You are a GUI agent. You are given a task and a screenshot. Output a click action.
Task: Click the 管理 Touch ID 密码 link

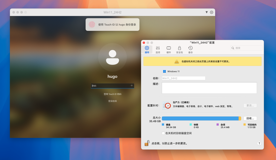coord(112,94)
